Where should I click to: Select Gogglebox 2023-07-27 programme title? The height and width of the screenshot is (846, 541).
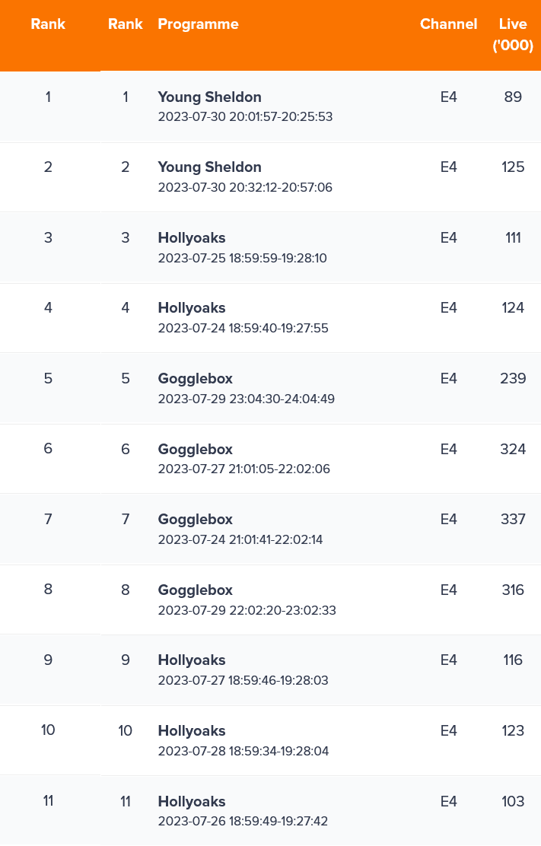tap(196, 450)
